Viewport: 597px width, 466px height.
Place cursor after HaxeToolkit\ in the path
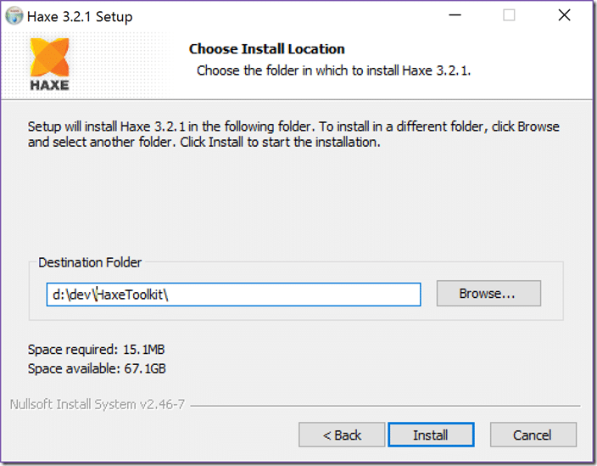[170, 295]
